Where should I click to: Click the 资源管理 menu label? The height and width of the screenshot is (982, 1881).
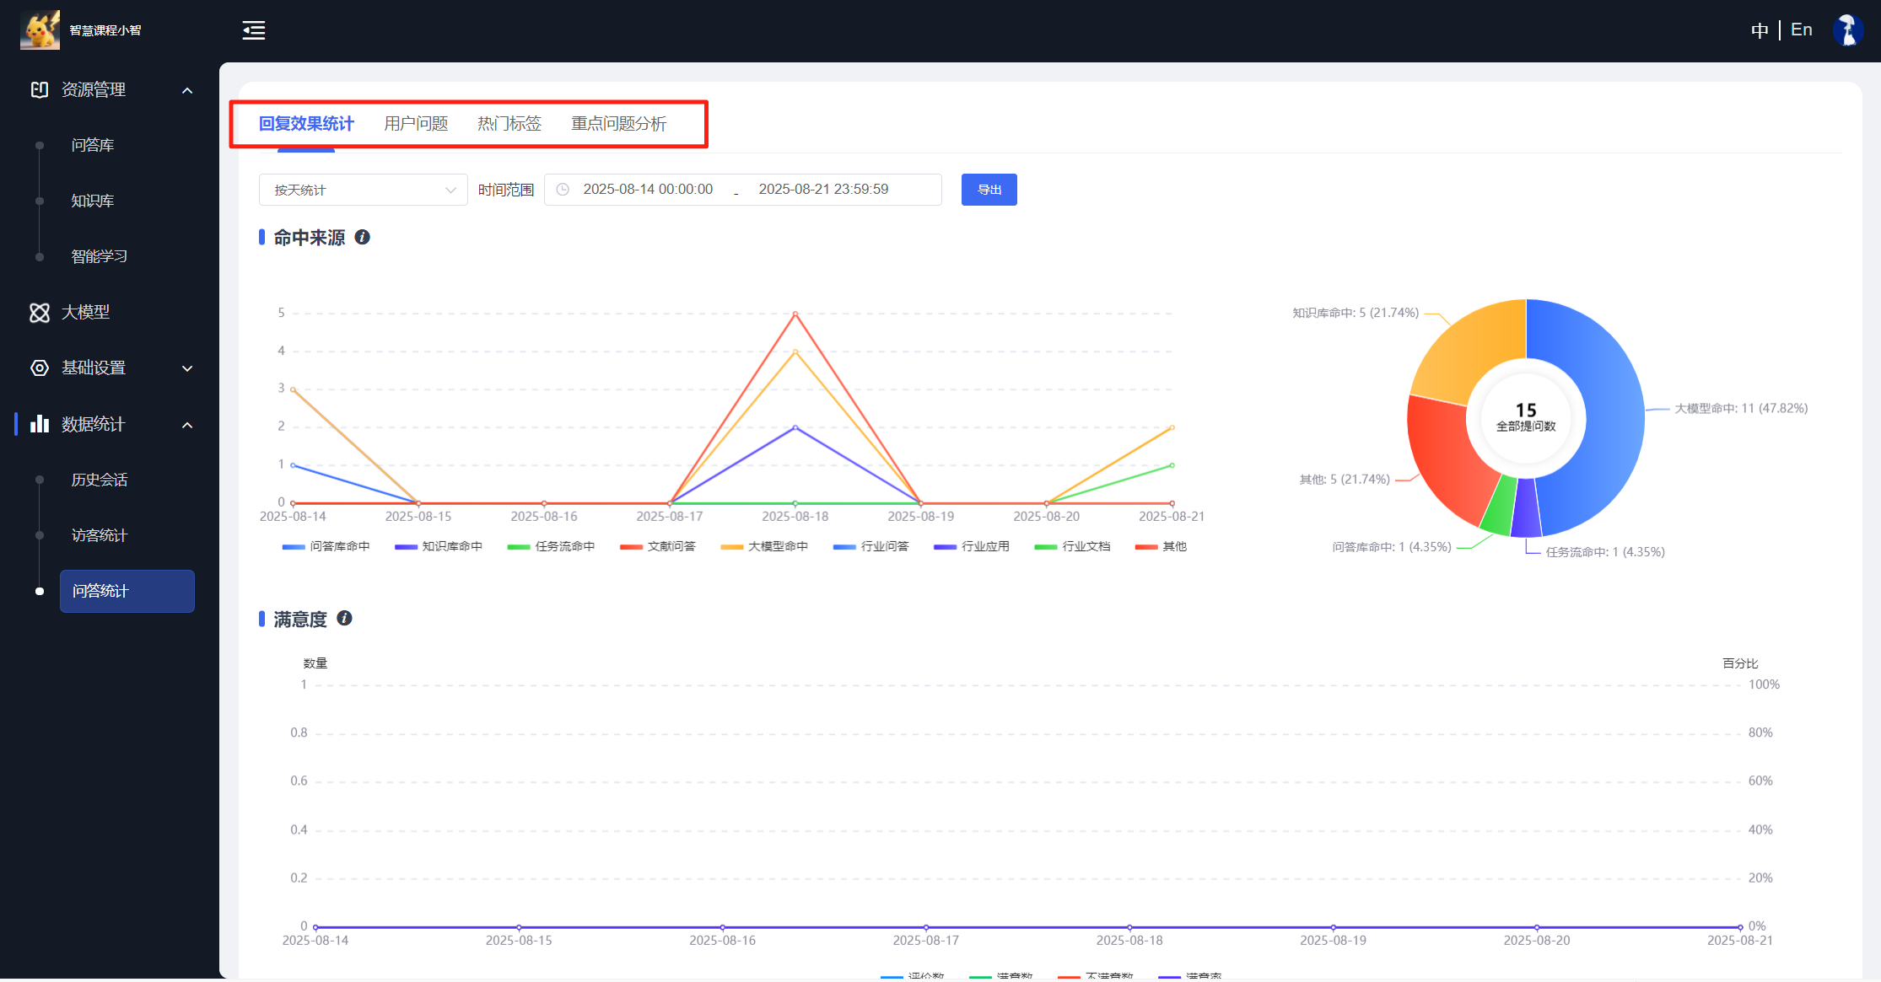94,89
